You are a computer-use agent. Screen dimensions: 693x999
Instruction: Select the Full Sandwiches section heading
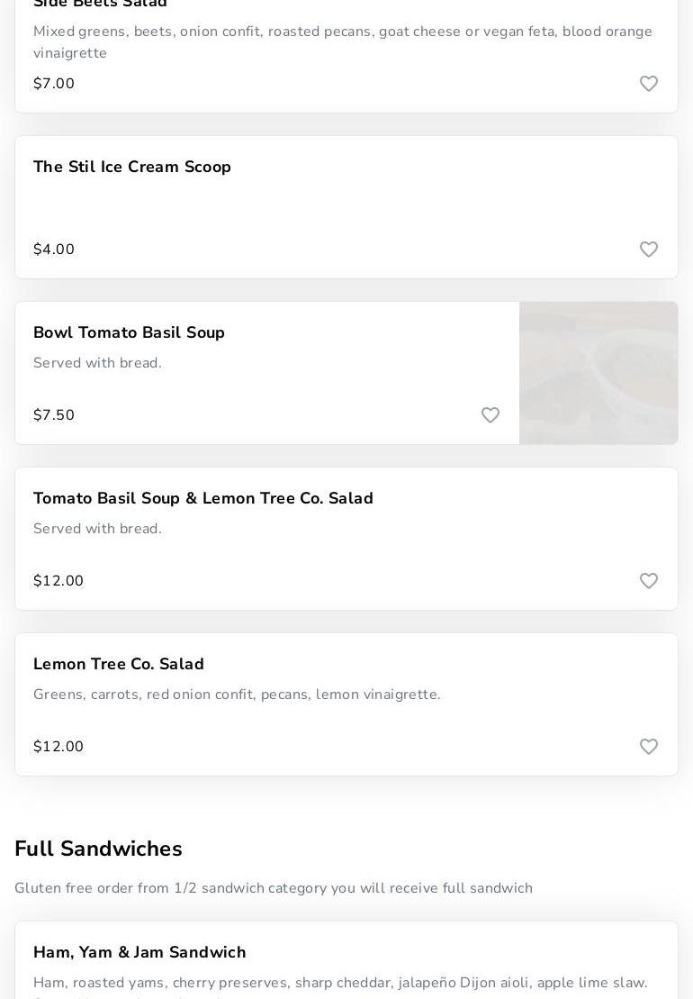tap(98, 849)
